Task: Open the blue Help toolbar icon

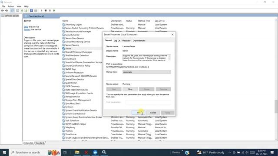Action: 32,10
